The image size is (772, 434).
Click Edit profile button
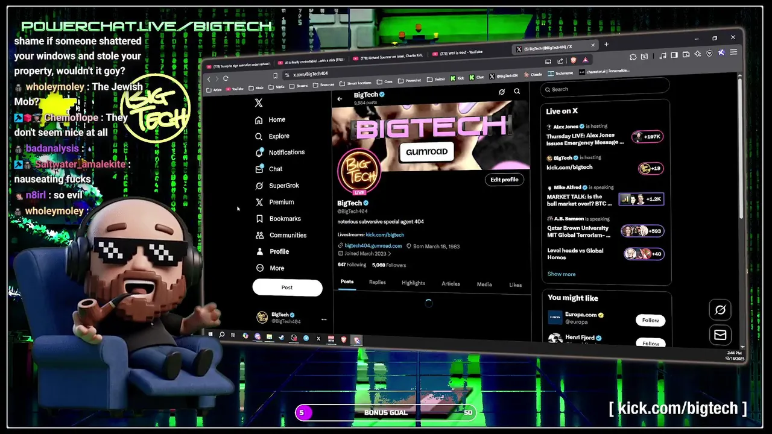[x=504, y=180]
